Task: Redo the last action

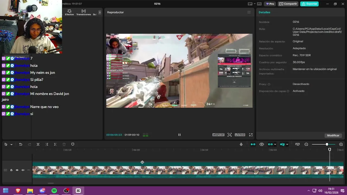Action: click(x=29, y=144)
